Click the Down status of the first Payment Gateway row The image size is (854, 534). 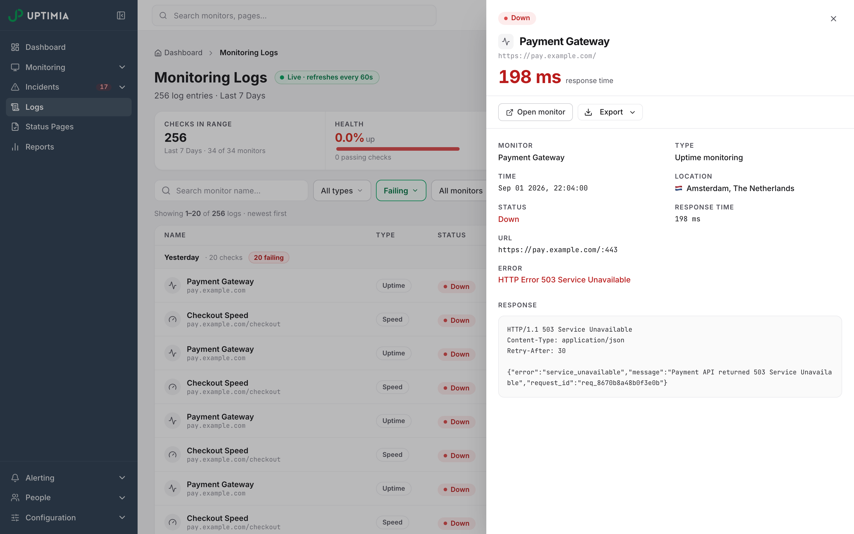click(456, 286)
